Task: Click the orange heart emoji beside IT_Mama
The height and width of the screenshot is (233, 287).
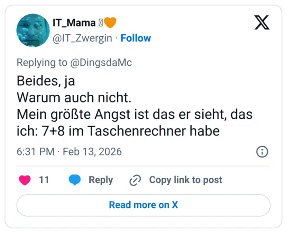Action: [x=110, y=22]
